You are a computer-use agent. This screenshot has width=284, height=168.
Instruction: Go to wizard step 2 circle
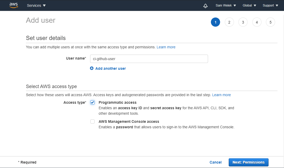point(229,22)
